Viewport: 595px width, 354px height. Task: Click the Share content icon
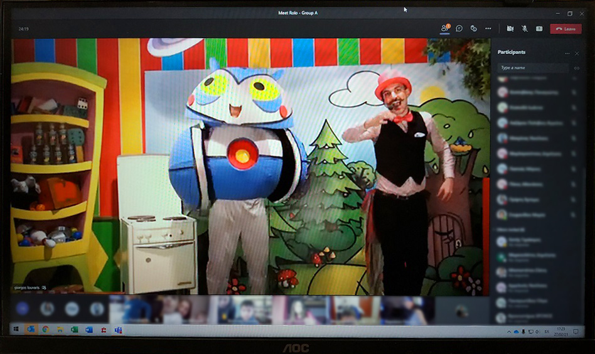point(539,28)
